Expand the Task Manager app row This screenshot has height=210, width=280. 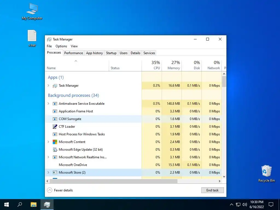pyautogui.click(x=48, y=86)
